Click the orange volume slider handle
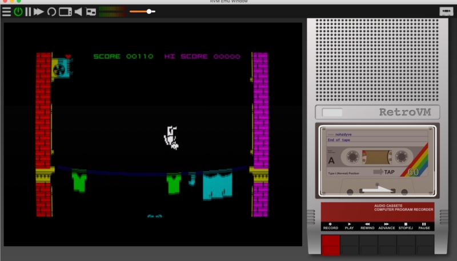457x261 pixels. pyautogui.click(x=149, y=11)
